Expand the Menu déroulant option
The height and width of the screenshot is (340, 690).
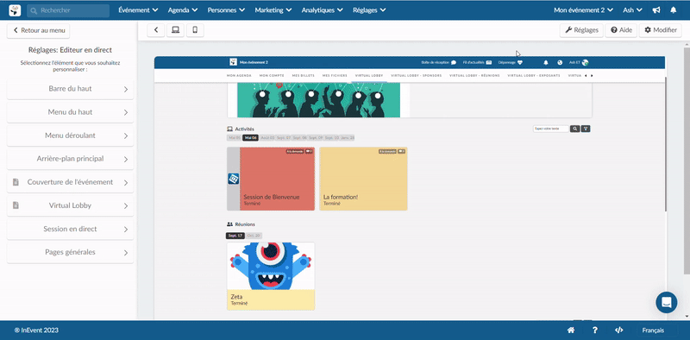click(x=71, y=135)
